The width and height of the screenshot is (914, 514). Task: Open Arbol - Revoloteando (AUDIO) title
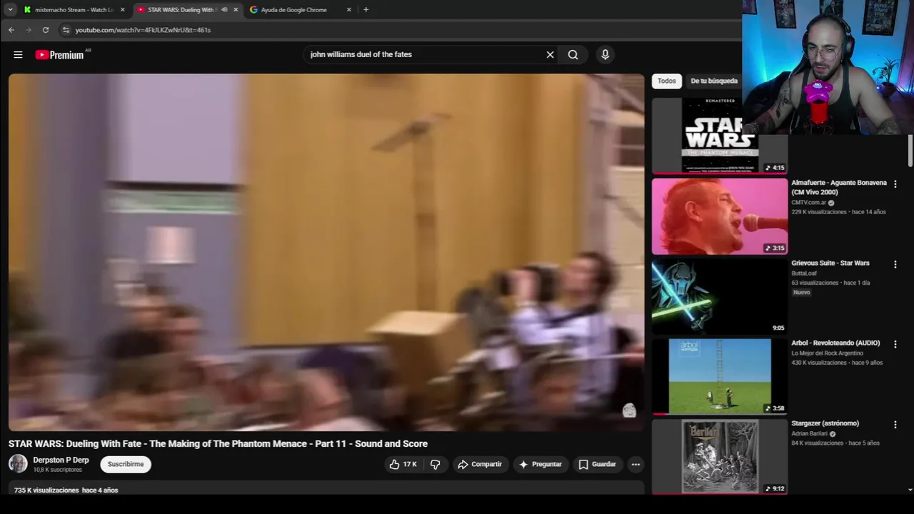(835, 343)
